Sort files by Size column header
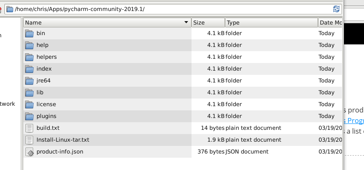The image size is (364, 170). (208, 23)
